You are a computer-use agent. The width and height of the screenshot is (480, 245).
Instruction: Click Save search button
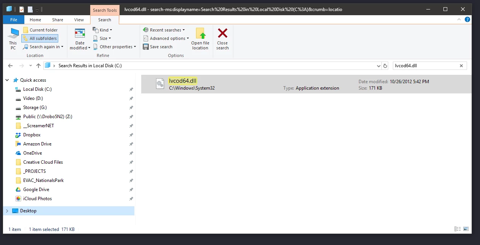[158, 47]
